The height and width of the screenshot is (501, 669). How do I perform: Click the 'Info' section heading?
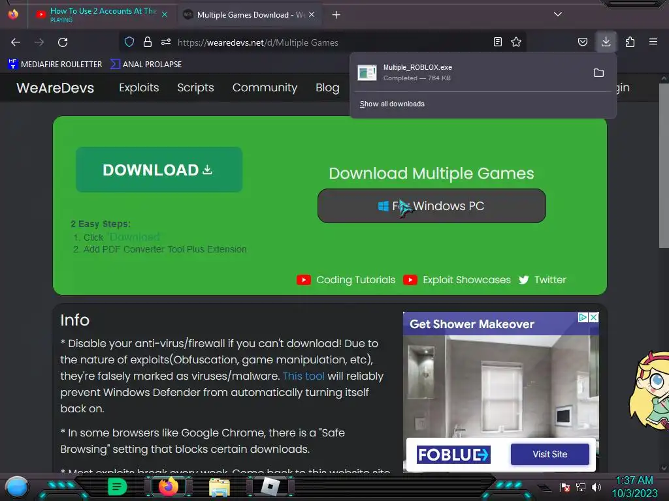[74, 320]
